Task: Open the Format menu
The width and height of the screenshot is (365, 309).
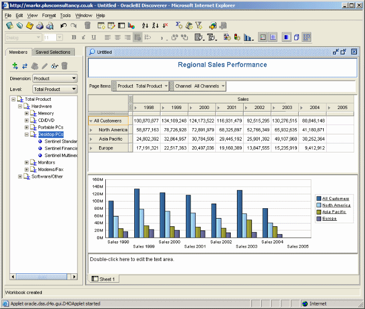Action: click(49, 16)
